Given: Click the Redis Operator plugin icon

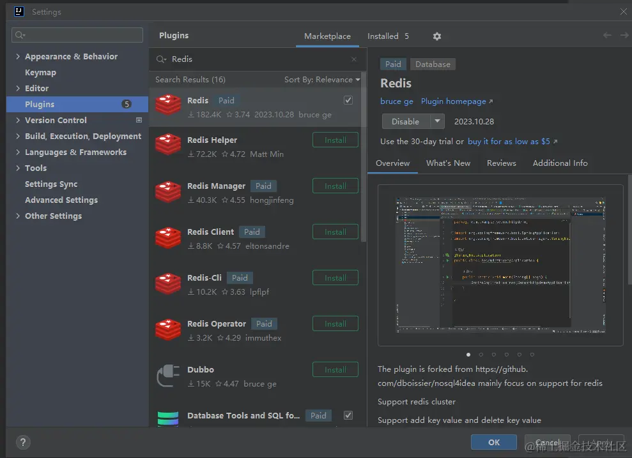Looking at the screenshot, I should (168, 329).
